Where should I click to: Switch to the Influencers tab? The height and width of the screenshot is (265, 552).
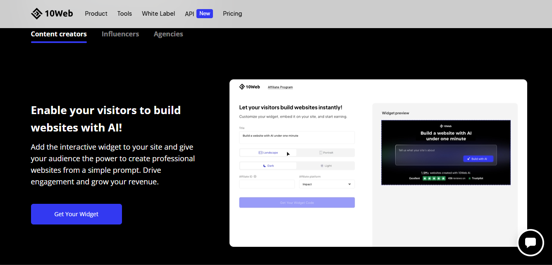(x=120, y=34)
